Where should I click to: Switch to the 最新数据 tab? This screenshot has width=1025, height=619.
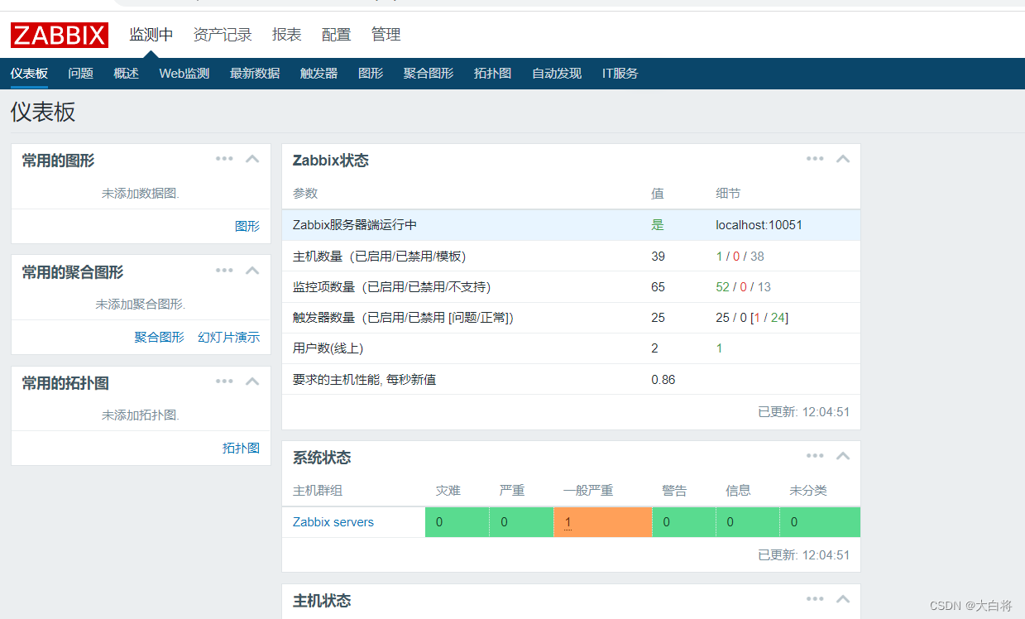coord(255,74)
